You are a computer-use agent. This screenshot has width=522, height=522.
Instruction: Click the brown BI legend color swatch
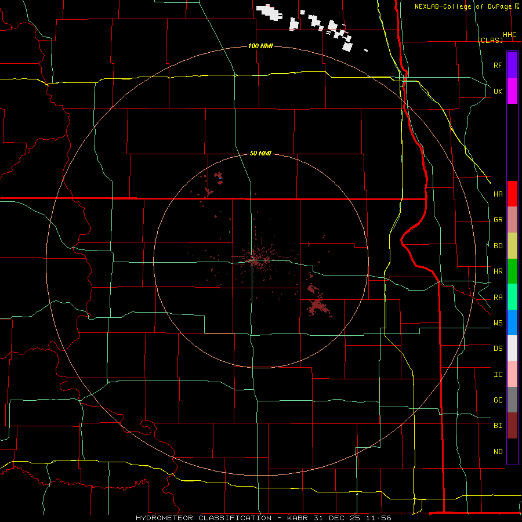pos(512,426)
